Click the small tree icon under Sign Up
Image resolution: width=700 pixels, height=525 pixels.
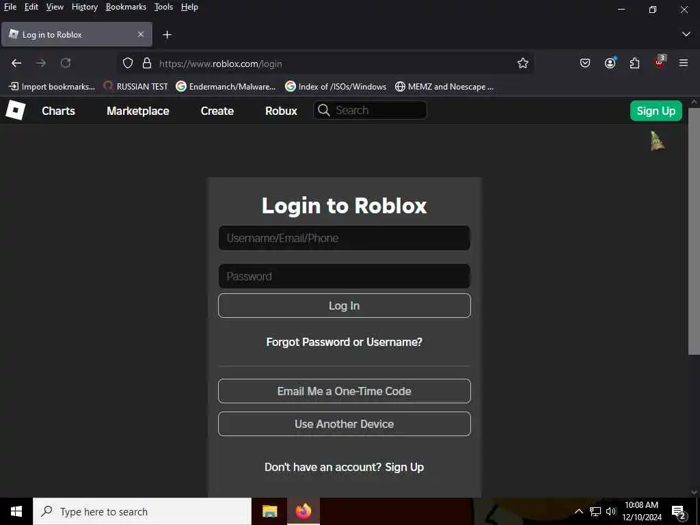tap(657, 141)
